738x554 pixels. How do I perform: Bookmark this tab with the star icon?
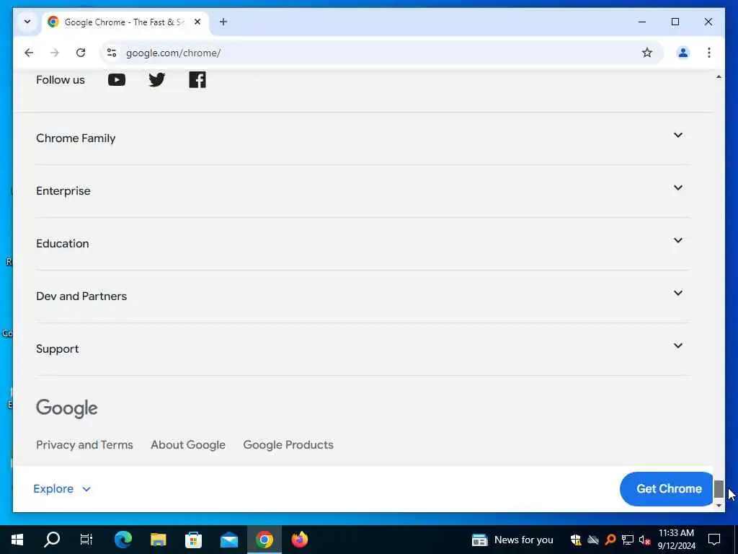pyautogui.click(x=646, y=53)
